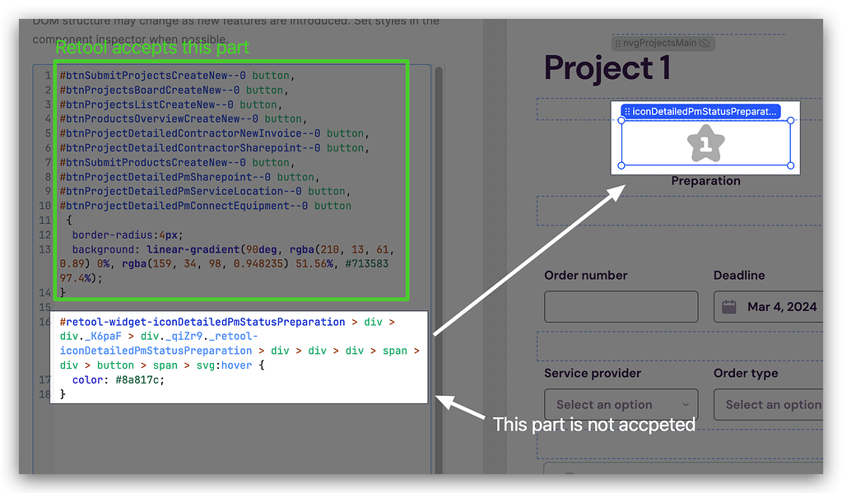Open the Service provider dropdown

point(621,404)
